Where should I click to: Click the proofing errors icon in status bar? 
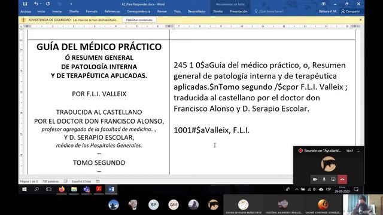coord(66,182)
